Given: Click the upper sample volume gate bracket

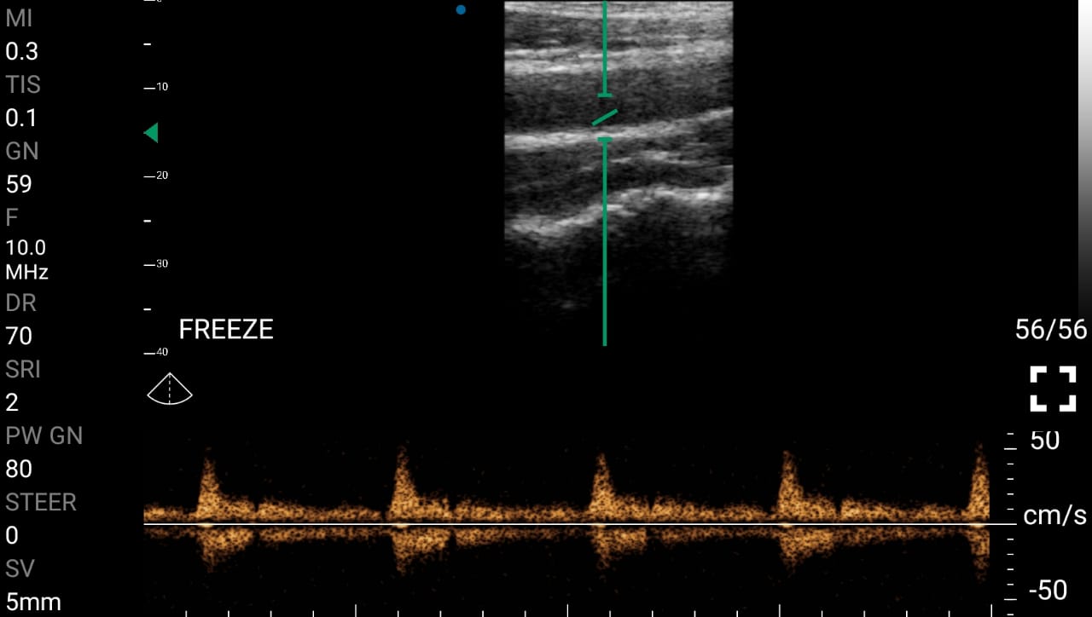Looking at the screenshot, I should (605, 94).
